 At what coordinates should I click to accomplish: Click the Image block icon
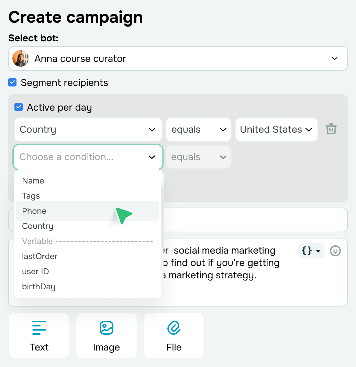(x=106, y=328)
